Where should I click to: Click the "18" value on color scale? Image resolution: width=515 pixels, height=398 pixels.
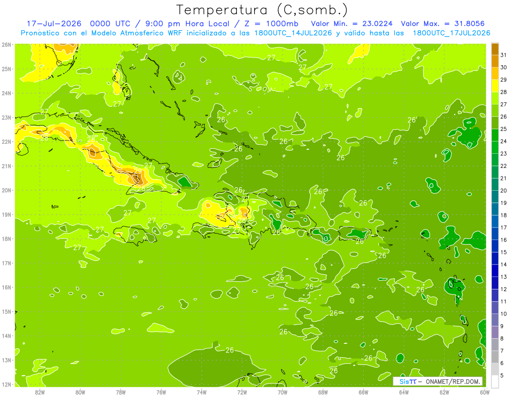pos(504,215)
